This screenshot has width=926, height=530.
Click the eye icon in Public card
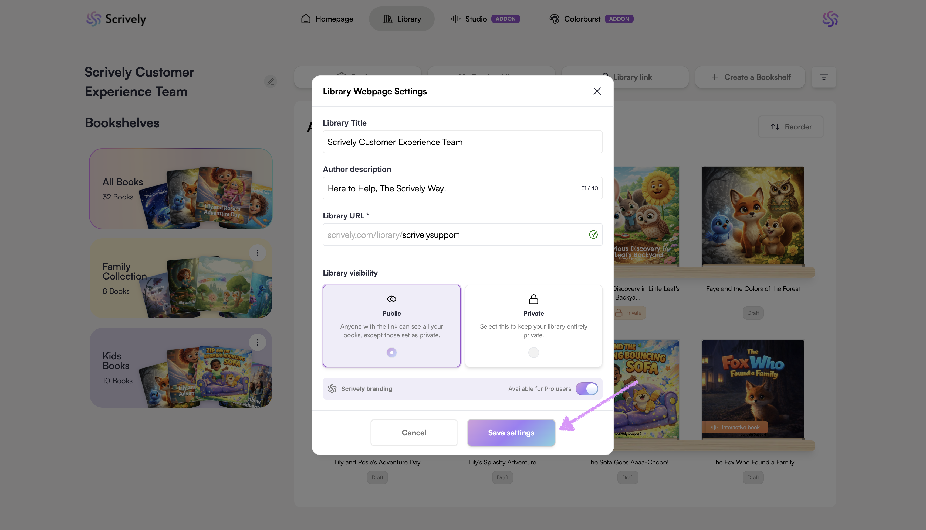click(391, 299)
